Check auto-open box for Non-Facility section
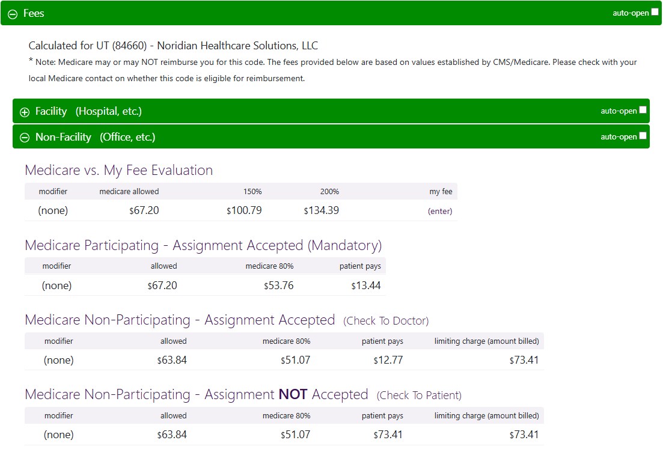This screenshot has width=663, height=449. [643, 135]
